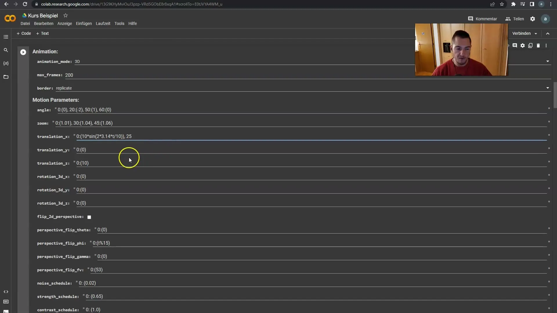Click the Kommentar button
Image resolution: width=557 pixels, height=313 pixels.
483,19
